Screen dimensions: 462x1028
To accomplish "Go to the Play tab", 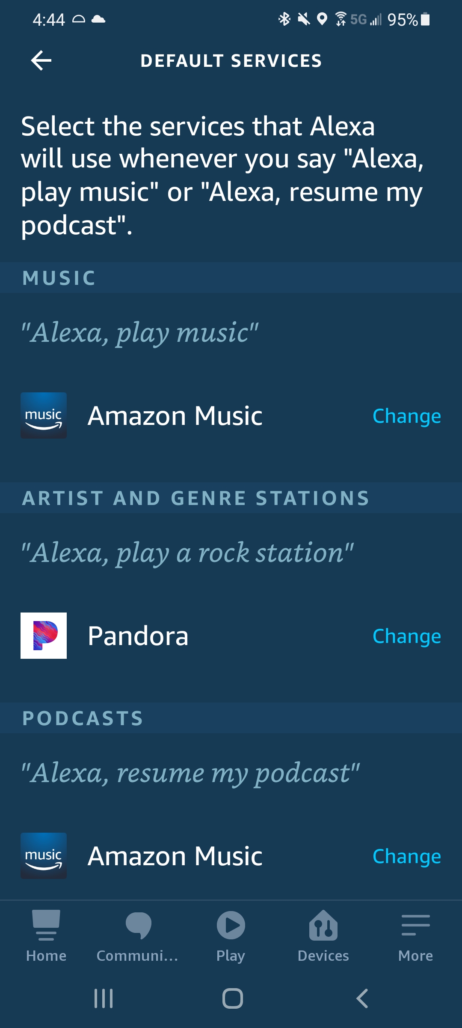I will click(231, 936).
